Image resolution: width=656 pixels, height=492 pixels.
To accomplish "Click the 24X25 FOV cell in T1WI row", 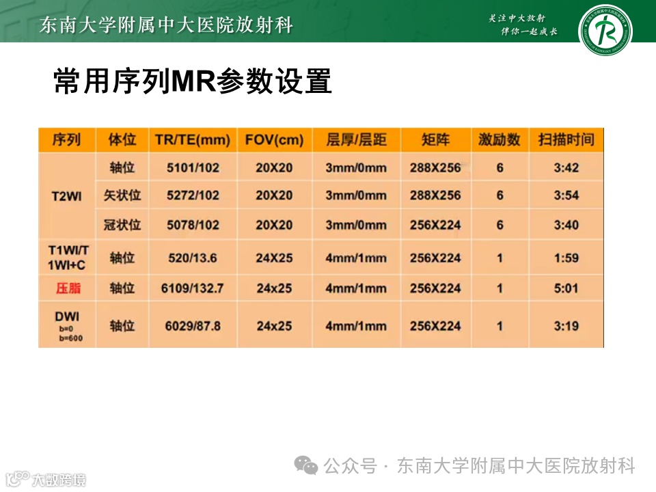I will [x=275, y=258].
